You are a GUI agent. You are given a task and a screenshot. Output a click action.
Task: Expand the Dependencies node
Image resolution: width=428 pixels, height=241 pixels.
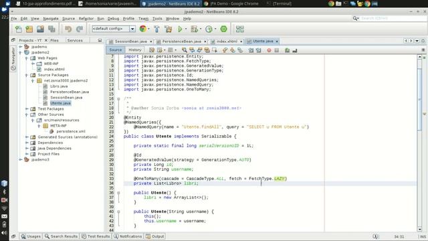click(x=27, y=143)
